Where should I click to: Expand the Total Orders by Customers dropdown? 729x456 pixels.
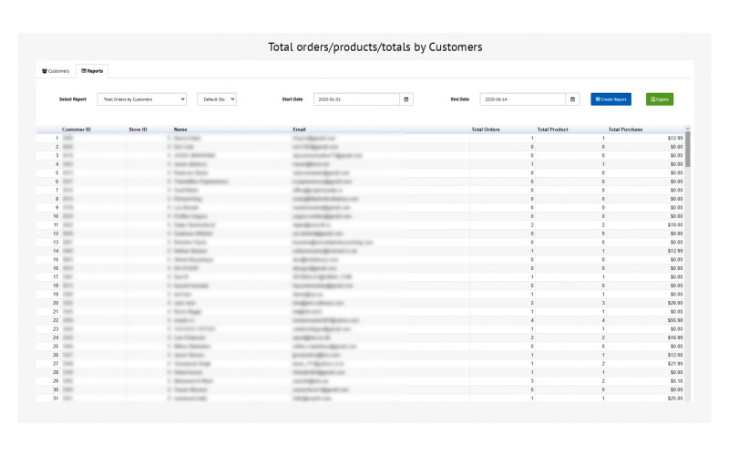pyautogui.click(x=141, y=98)
